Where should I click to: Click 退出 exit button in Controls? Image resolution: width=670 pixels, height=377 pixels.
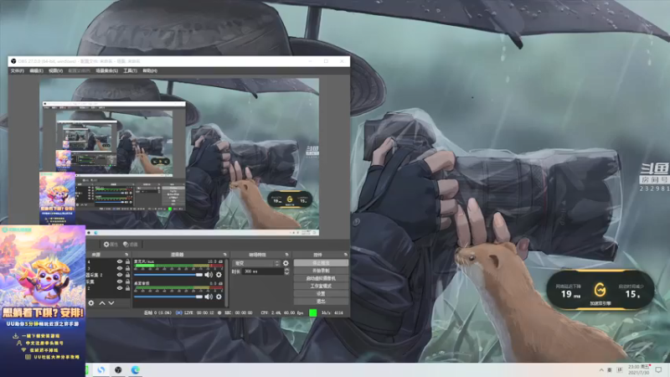(321, 302)
